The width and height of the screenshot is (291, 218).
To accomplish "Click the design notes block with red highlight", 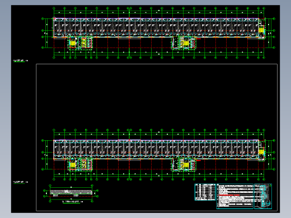I will (x=235, y=196).
